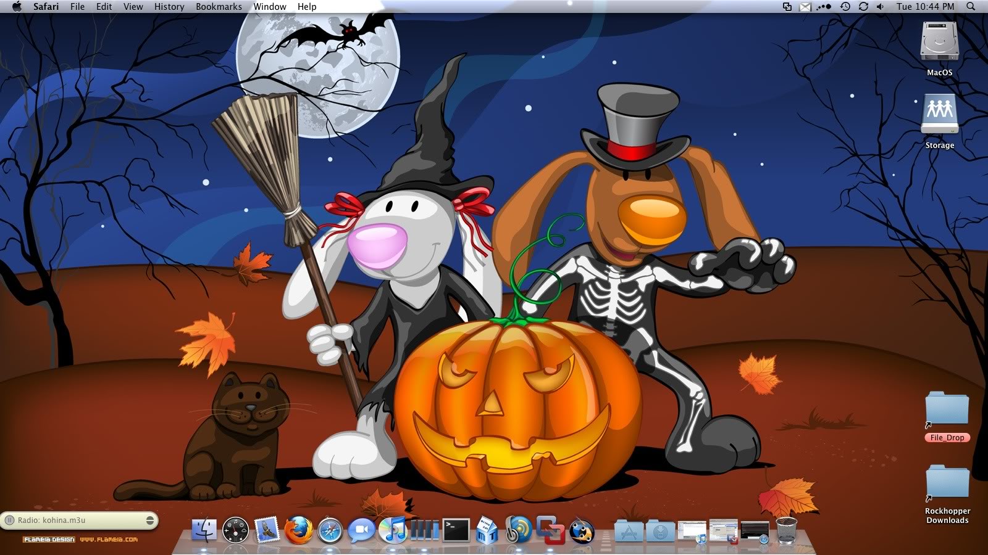
Task: Open iChat from the Dock
Action: pos(361,530)
